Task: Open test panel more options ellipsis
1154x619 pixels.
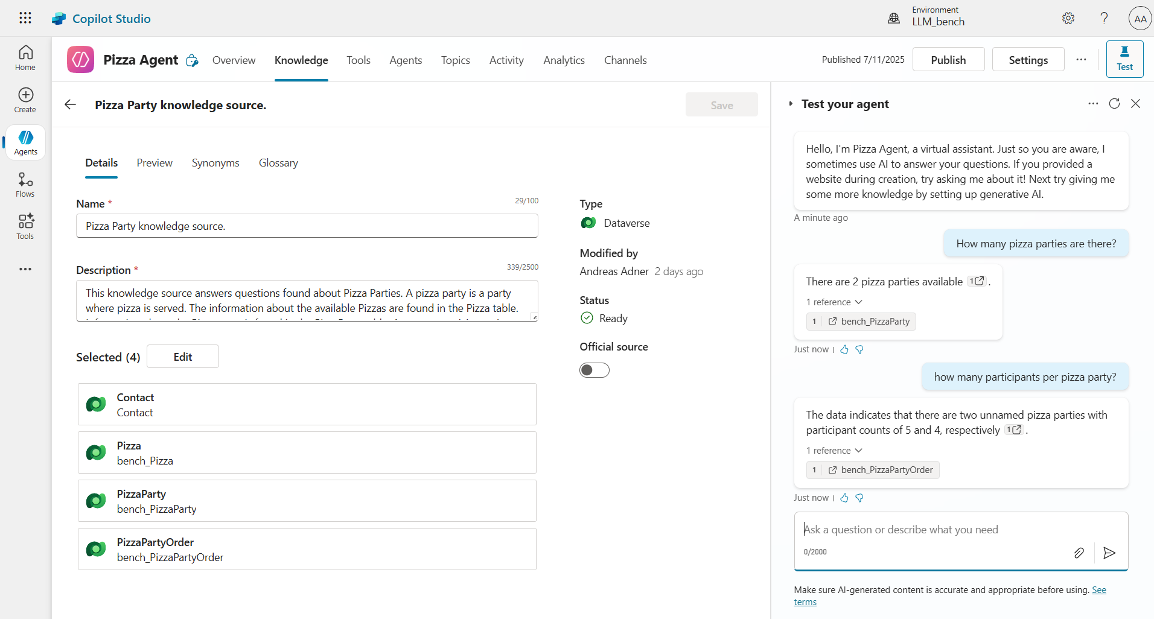Action: [1093, 104]
